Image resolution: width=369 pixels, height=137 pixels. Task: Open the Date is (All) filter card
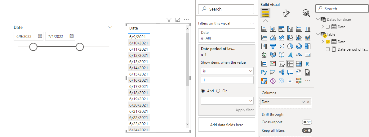point(227,35)
